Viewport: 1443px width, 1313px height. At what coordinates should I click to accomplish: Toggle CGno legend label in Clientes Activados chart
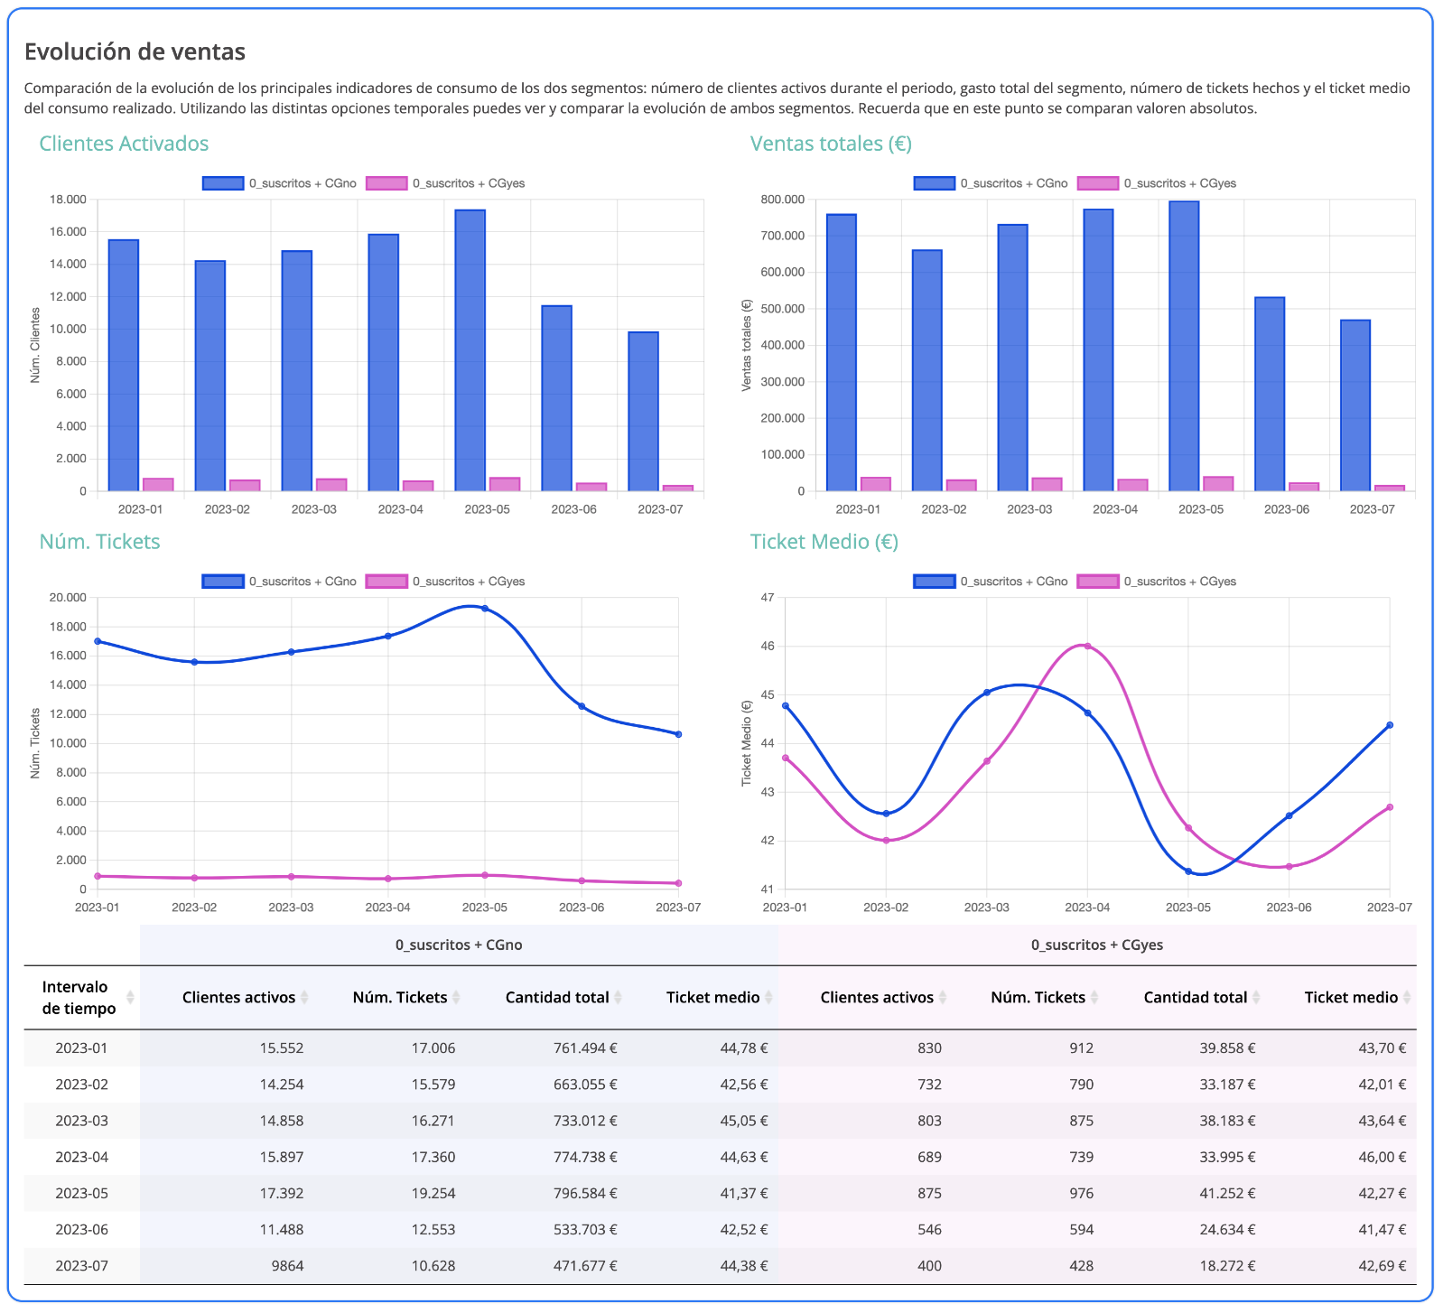(x=303, y=183)
